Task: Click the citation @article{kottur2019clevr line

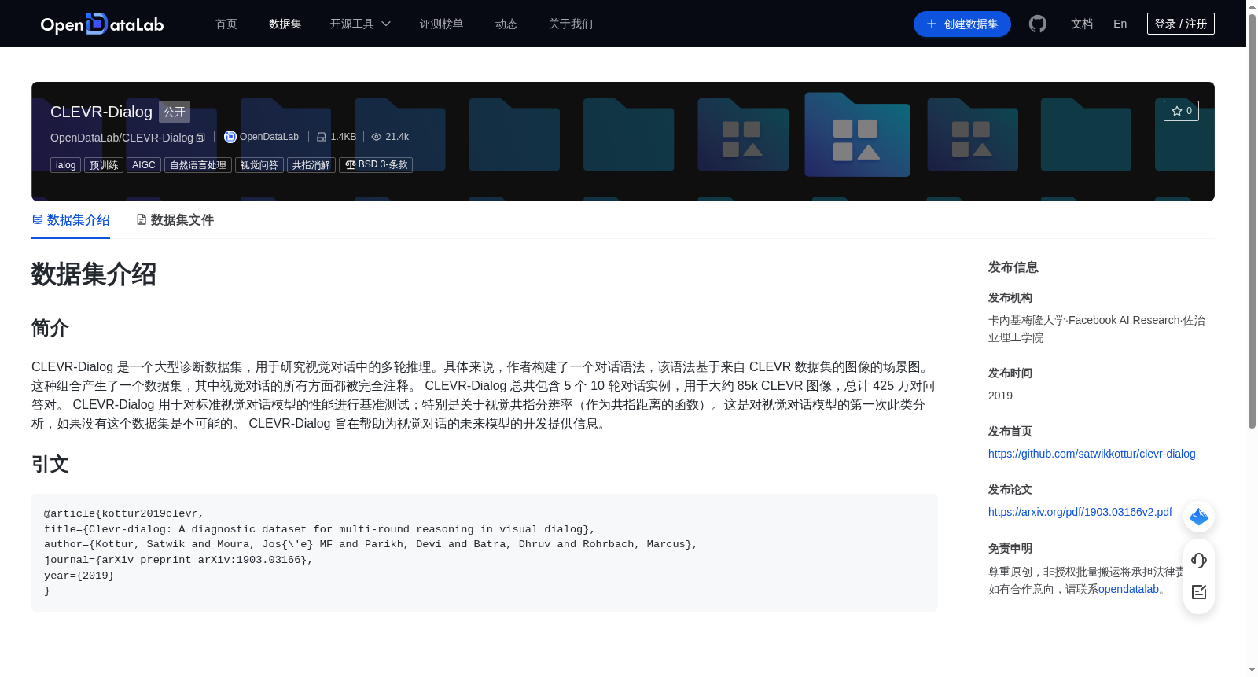Action: click(124, 513)
